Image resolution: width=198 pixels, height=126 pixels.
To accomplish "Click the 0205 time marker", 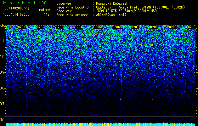I will point(97,27).
